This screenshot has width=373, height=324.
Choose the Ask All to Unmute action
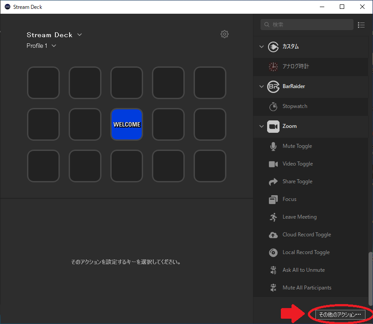click(304, 270)
